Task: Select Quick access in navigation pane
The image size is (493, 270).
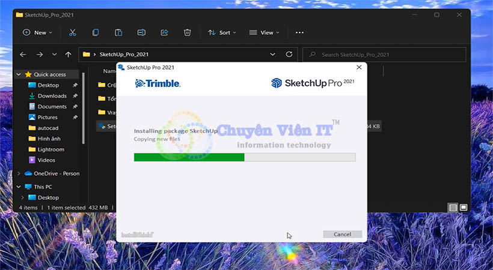Action: click(50, 74)
